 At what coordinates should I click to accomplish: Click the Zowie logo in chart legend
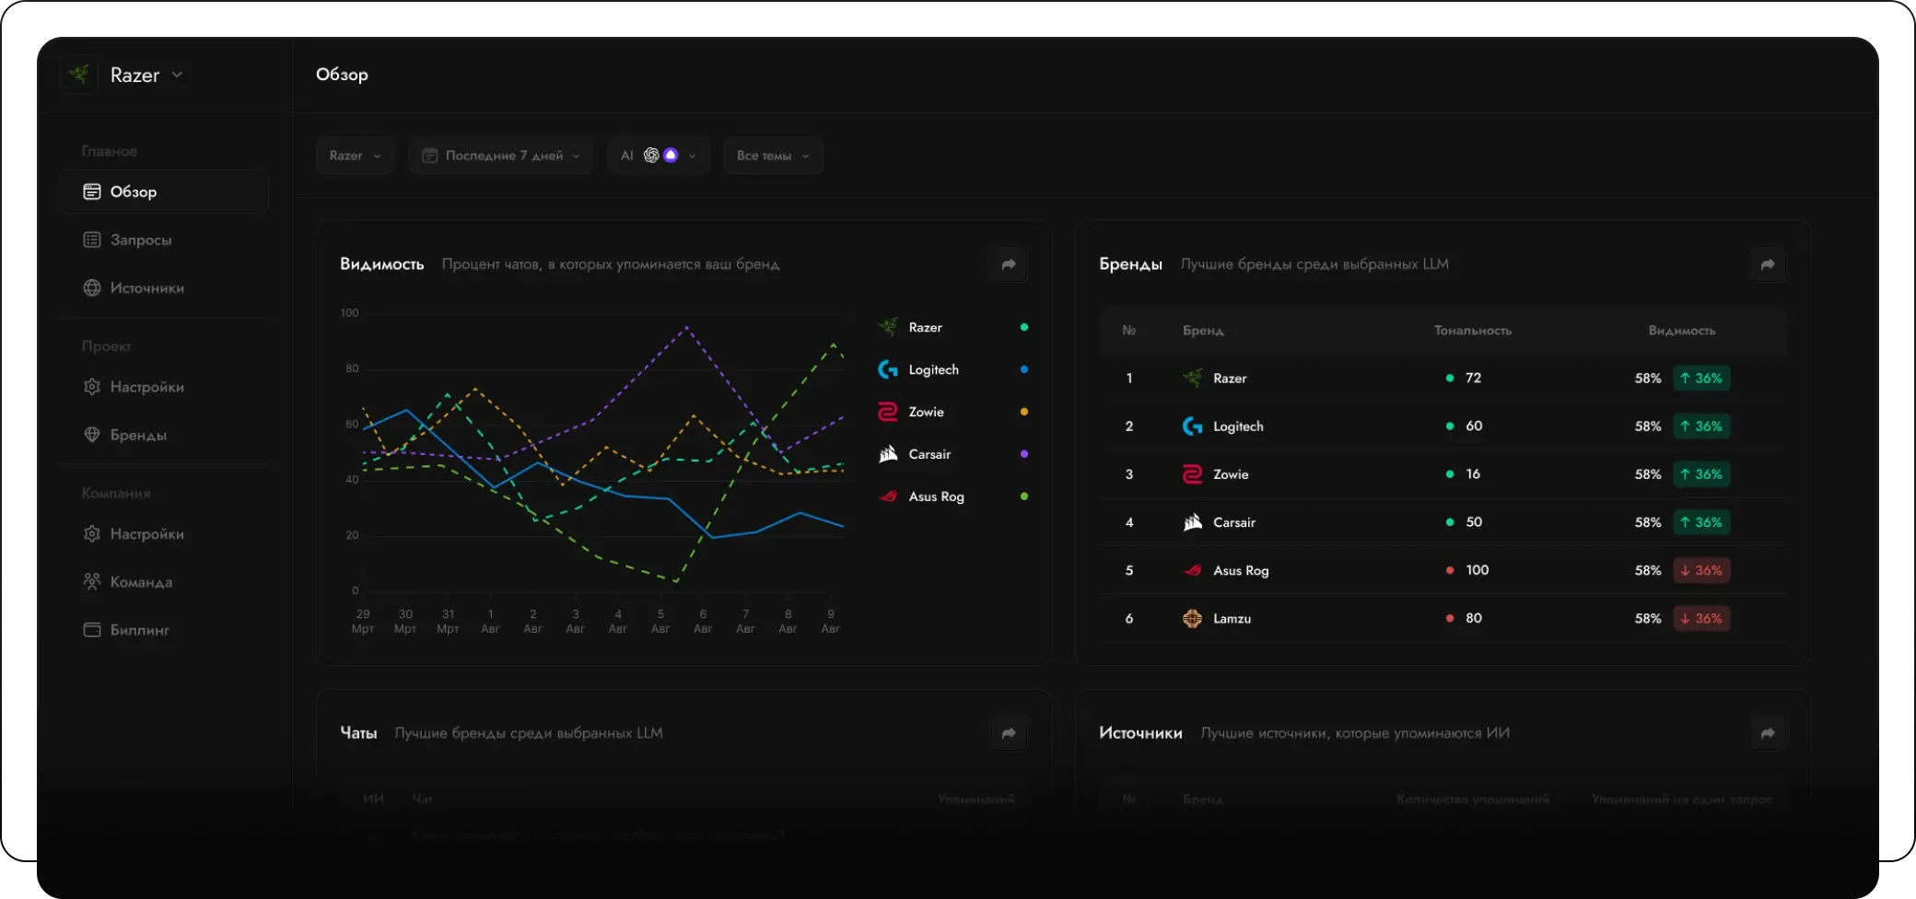pos(888,412)
